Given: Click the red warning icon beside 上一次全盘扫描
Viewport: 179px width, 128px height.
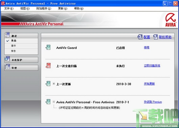Looking at the screenshot, I should tap(48, 66).
